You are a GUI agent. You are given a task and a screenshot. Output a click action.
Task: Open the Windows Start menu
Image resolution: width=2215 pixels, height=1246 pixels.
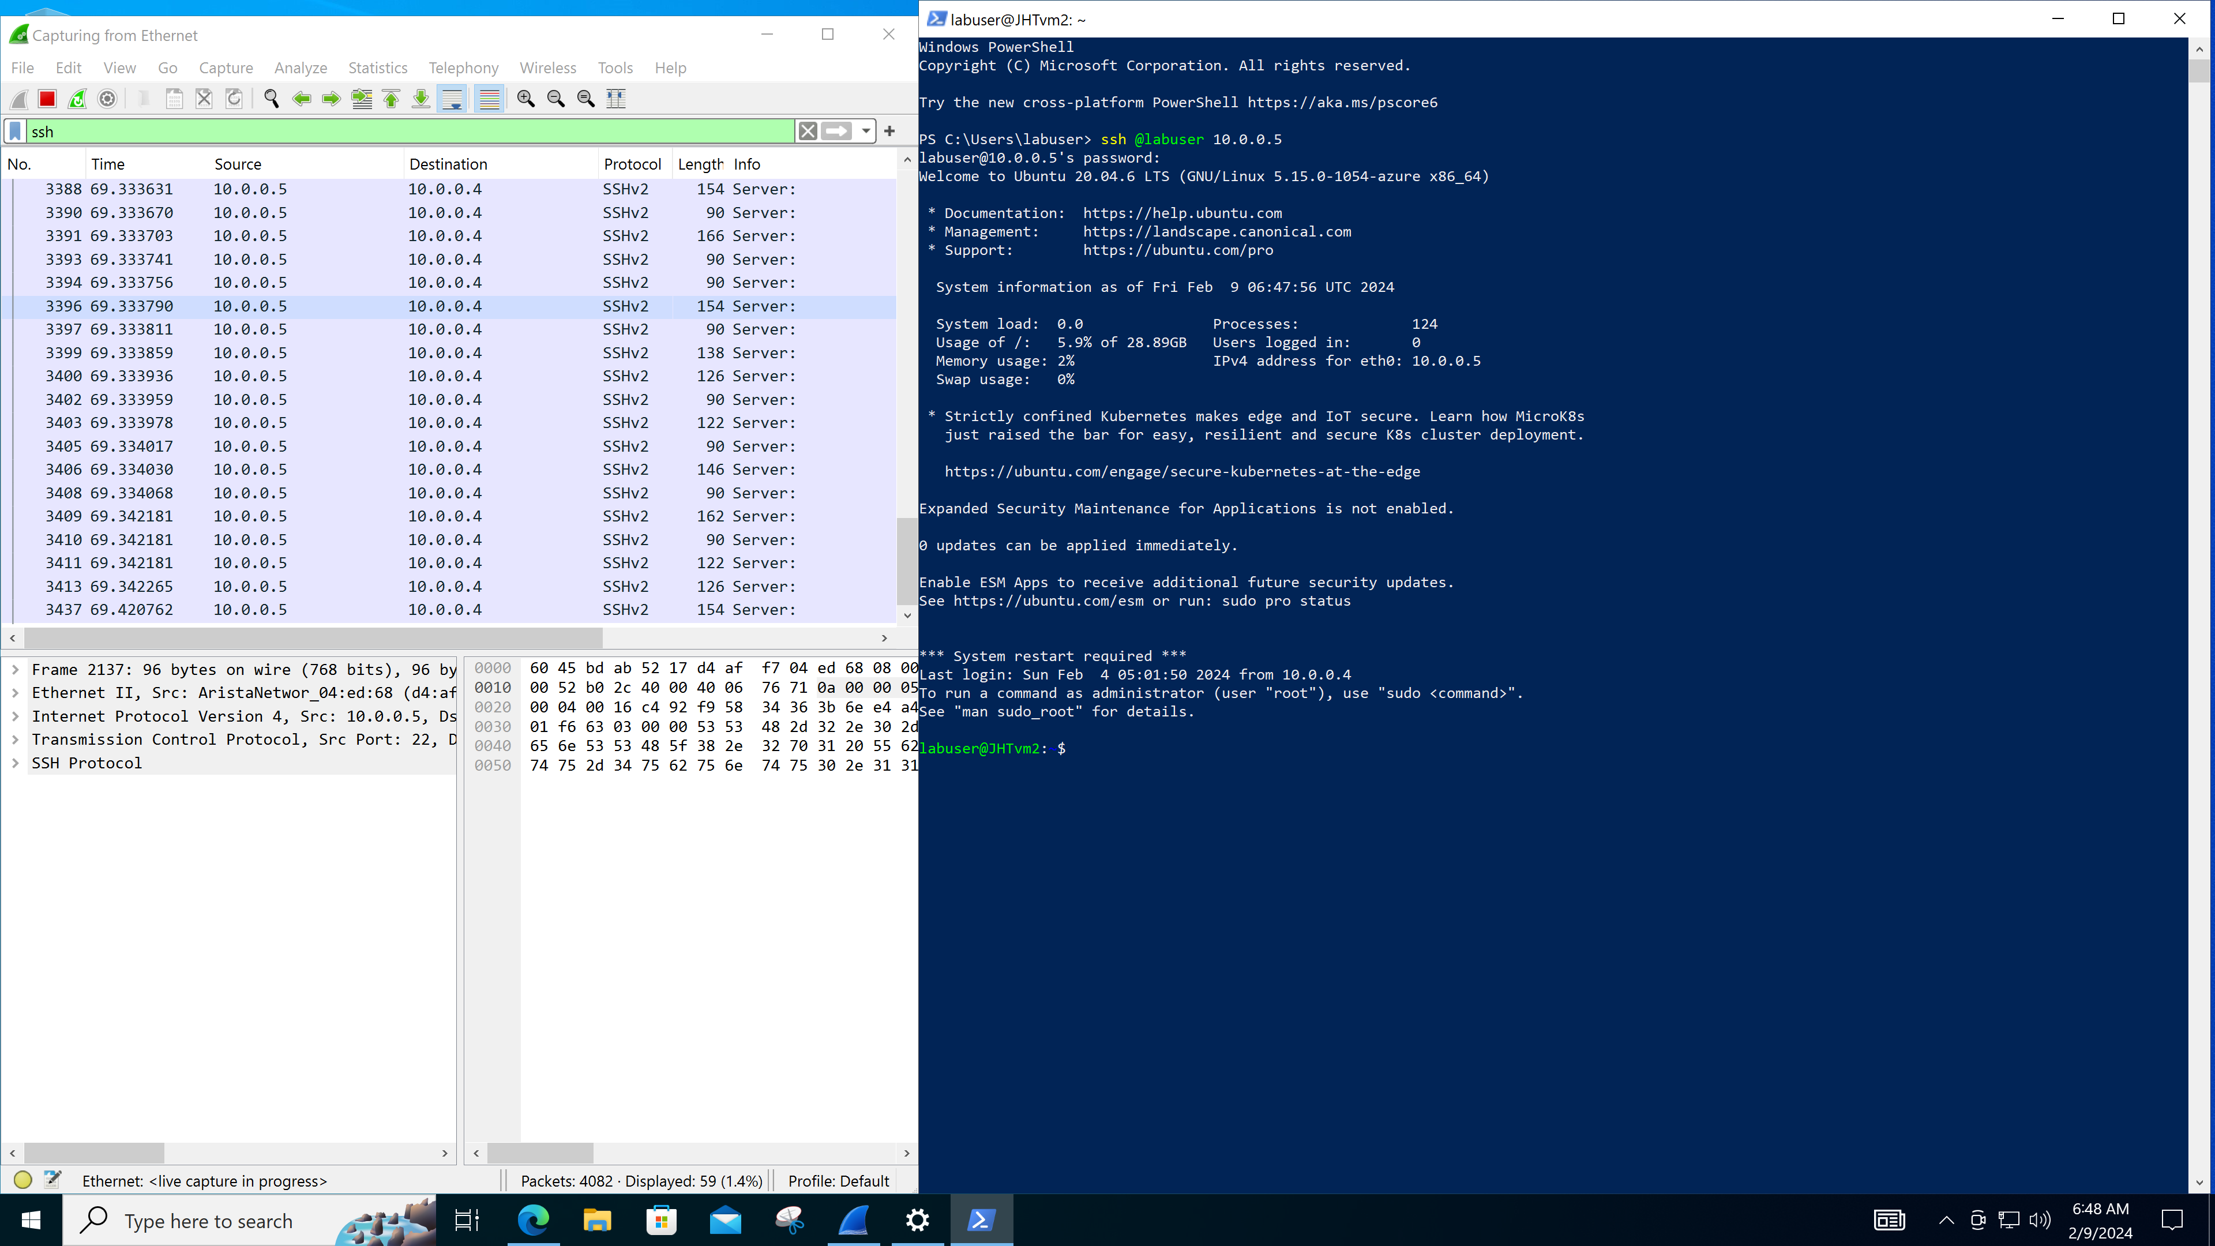(31, 1219)
